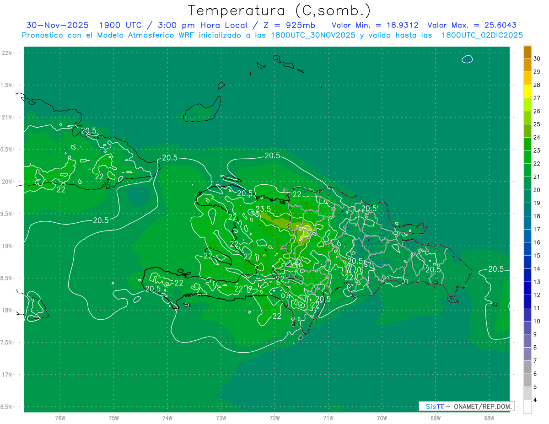Select the "Valor Min. = 18.9312" text
This screenshot has height=424, width=549.
click(x=375, y=25)
